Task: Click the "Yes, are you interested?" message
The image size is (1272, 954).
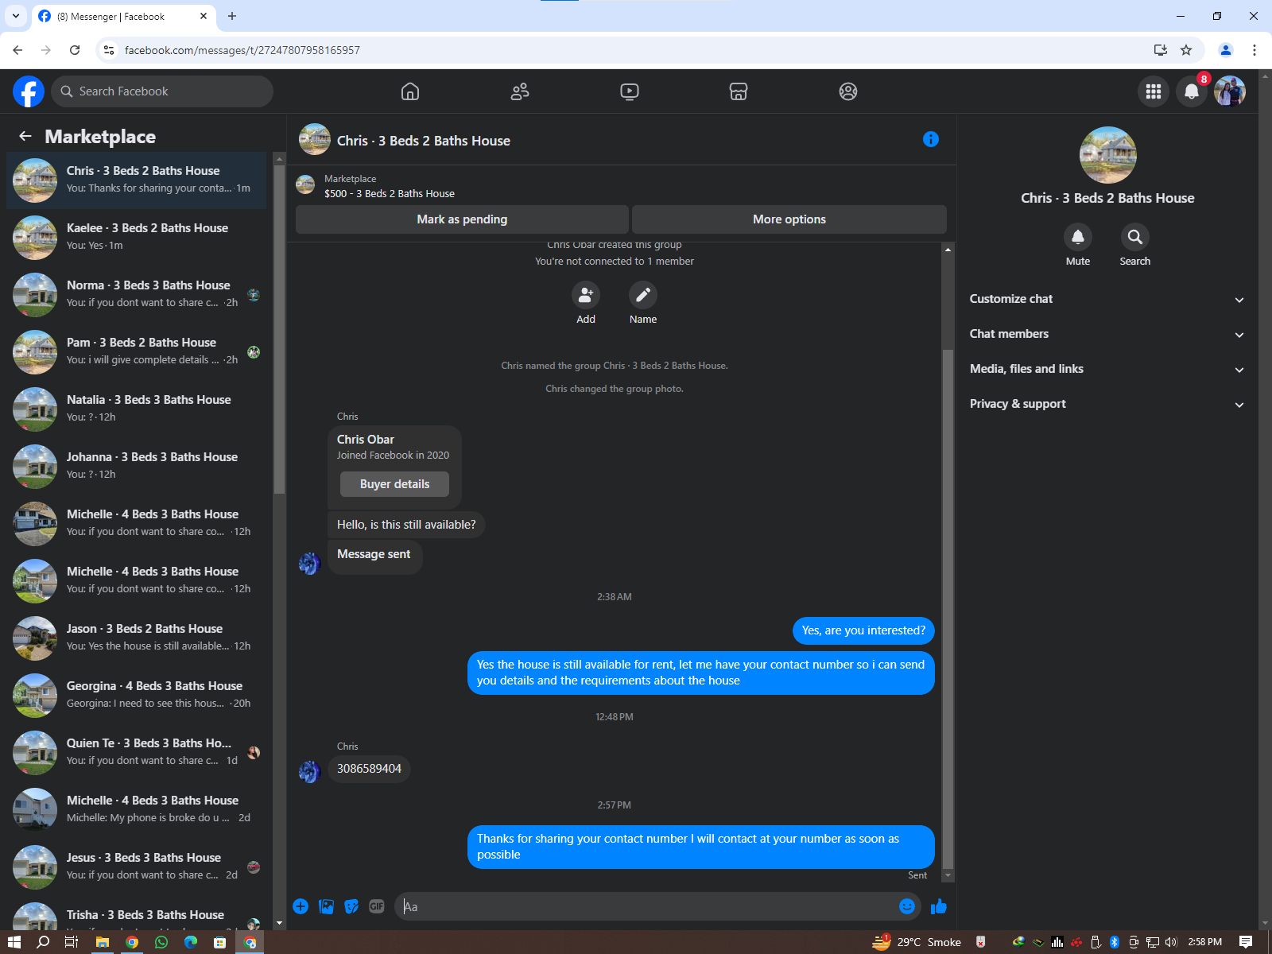Action: click(863, 630)
